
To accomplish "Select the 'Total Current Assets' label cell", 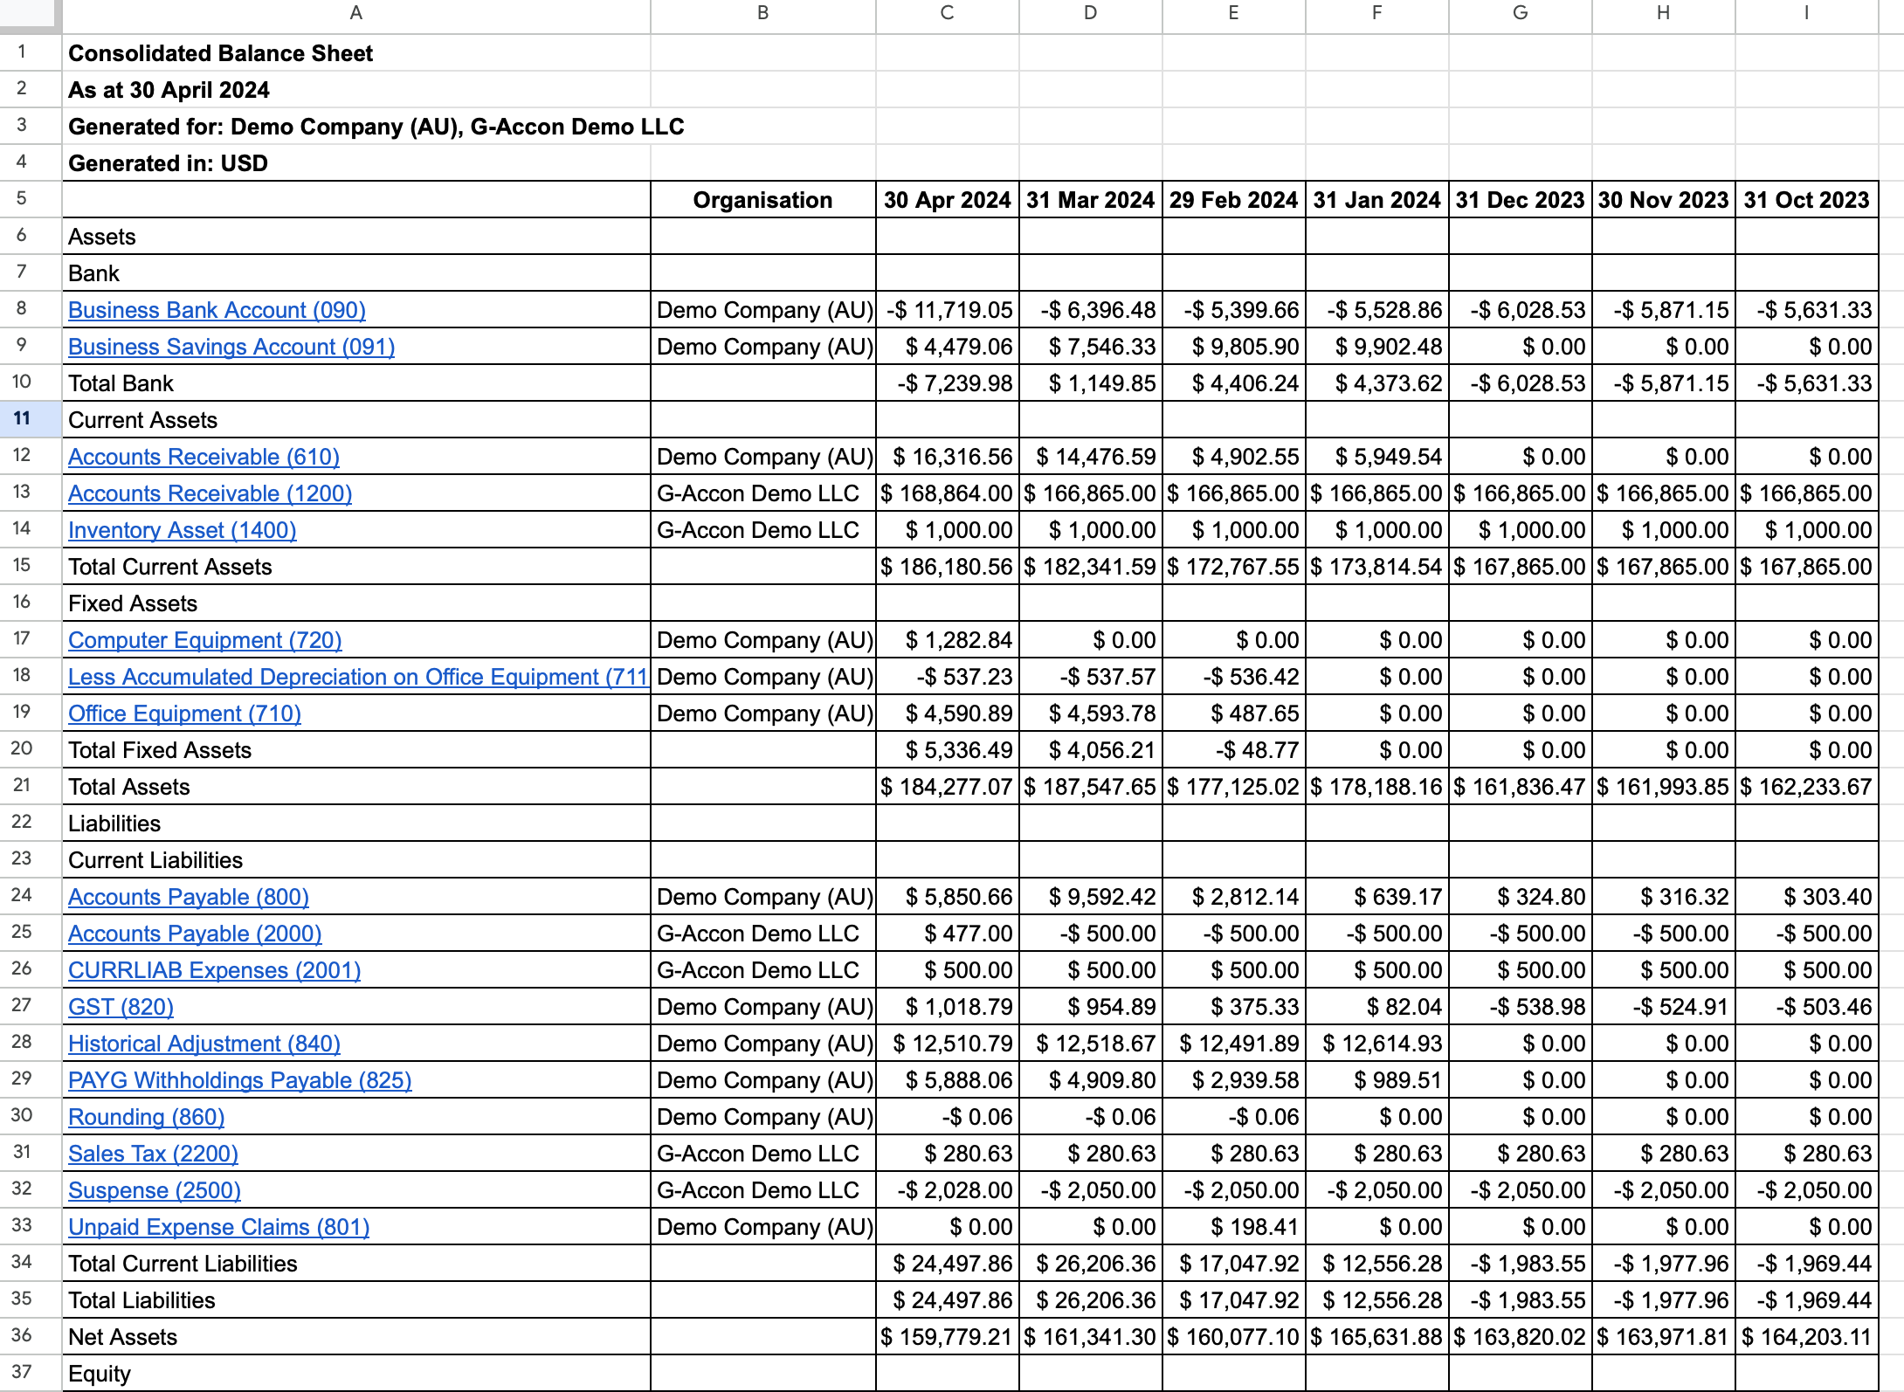I will (x=356, y=567).
